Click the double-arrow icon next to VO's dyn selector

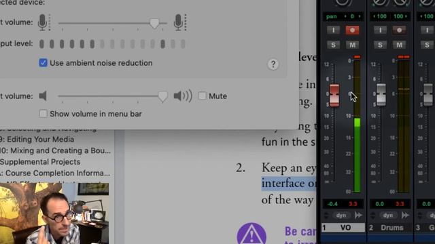tap(358, 216)
